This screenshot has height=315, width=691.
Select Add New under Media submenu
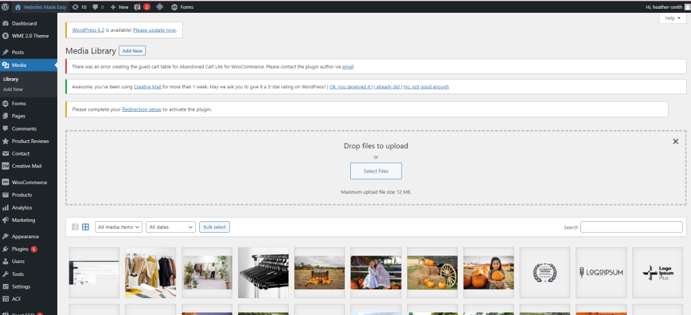13,89
